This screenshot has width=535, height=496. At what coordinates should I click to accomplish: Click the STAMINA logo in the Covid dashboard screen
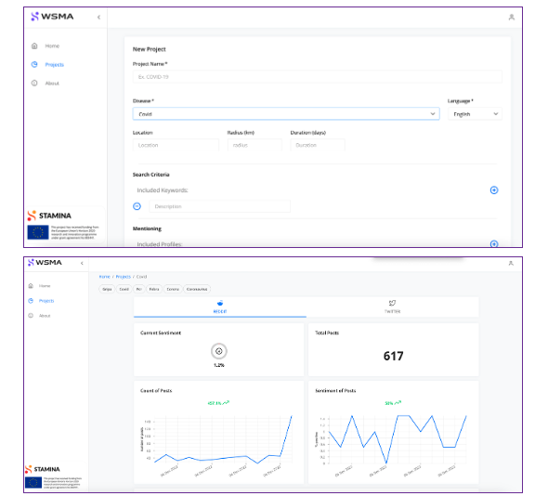(43, 469)
